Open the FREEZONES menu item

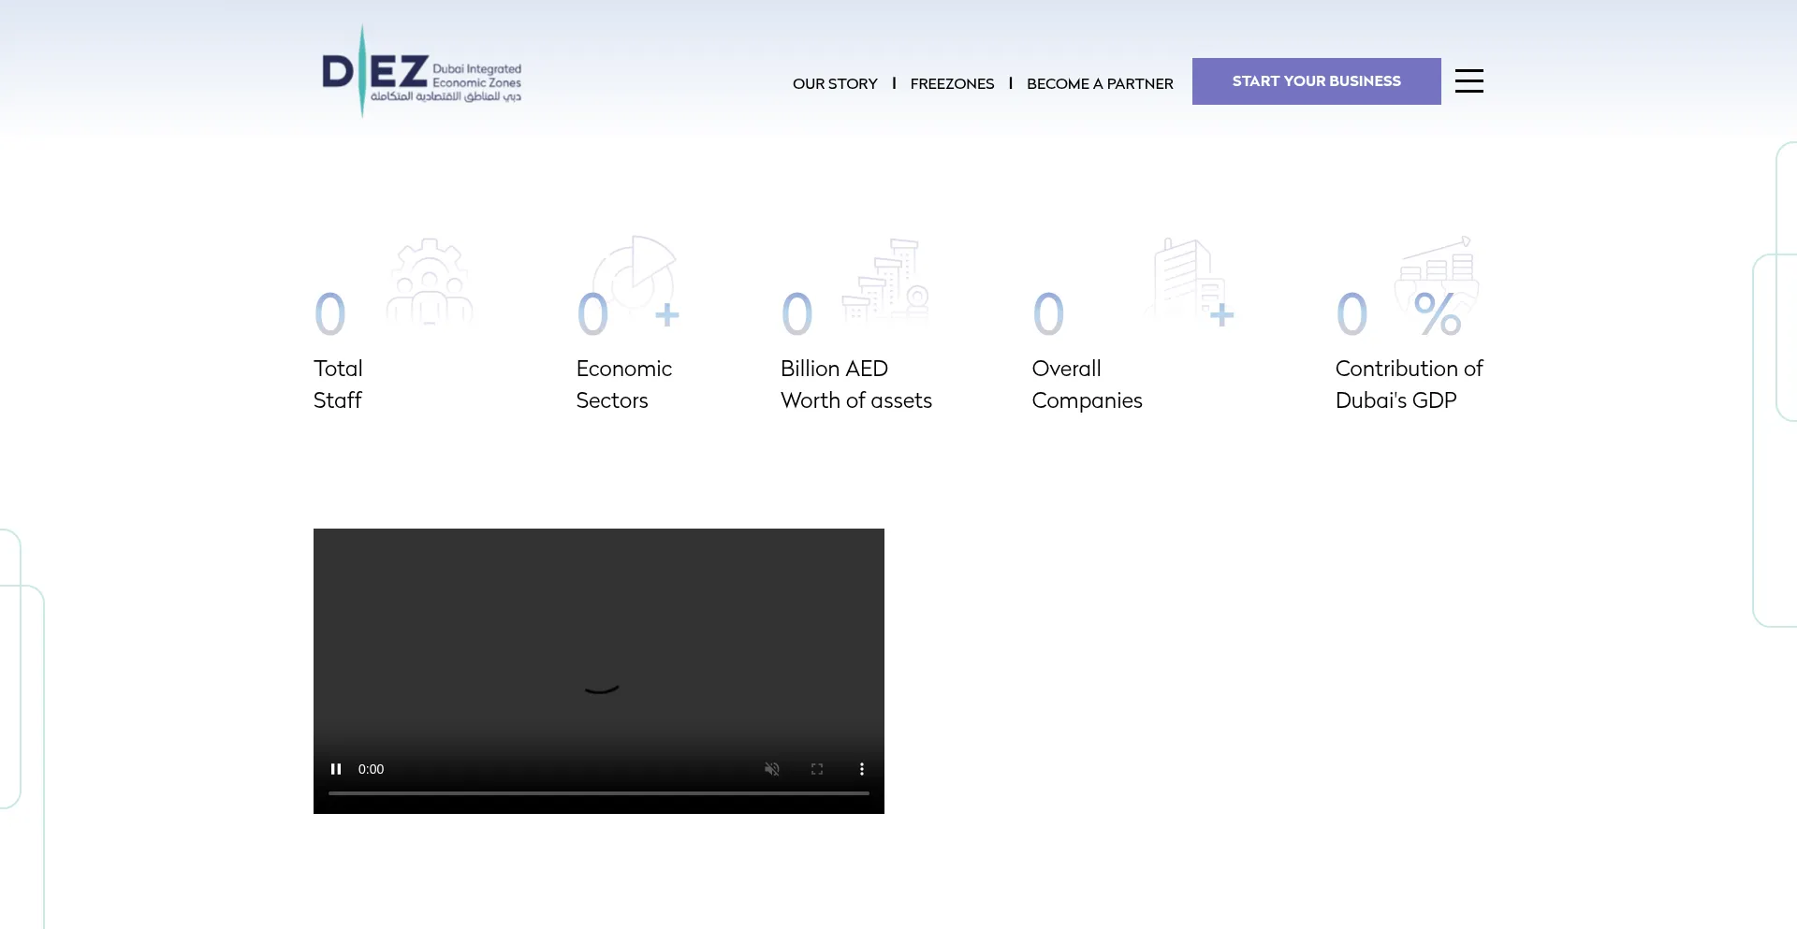[952, 83]
